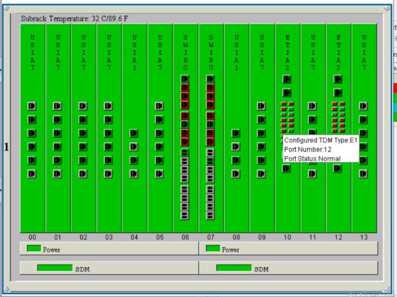The image size is (397, 297).
Task: Select the second port from top on slot 12 ETIA2
Action: pyautogui.click(x=338, y=93)
